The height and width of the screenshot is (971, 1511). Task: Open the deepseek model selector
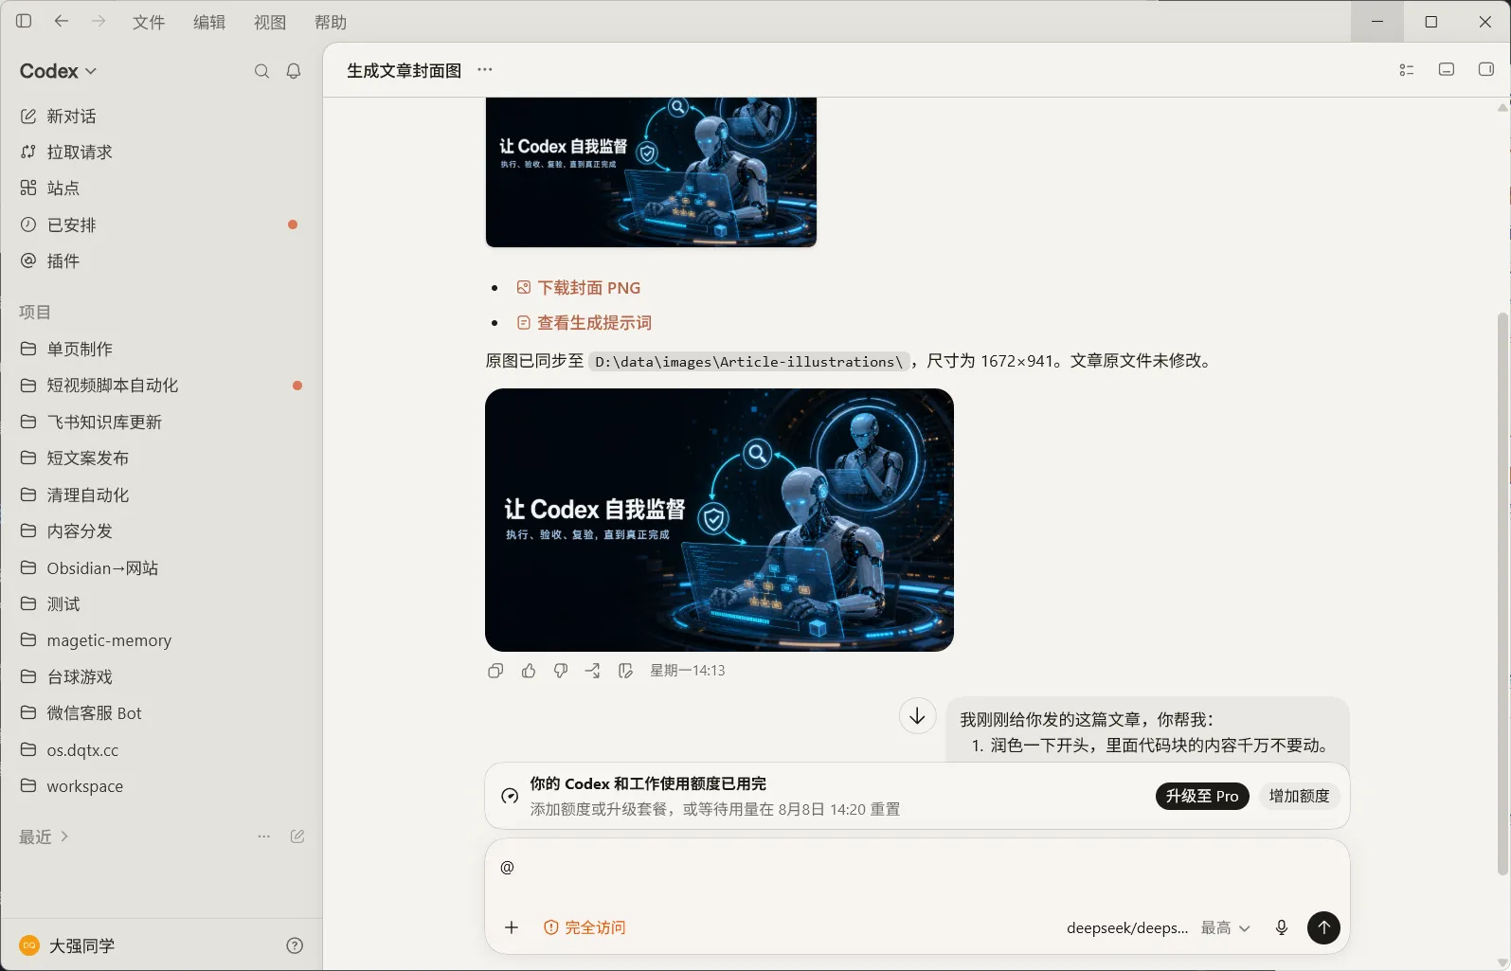click(x=1126, y=928)
